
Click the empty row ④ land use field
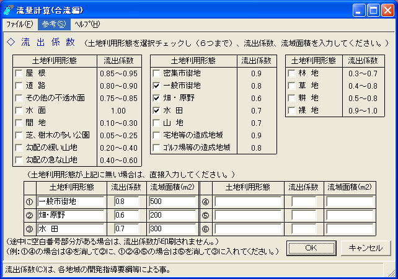249,201
